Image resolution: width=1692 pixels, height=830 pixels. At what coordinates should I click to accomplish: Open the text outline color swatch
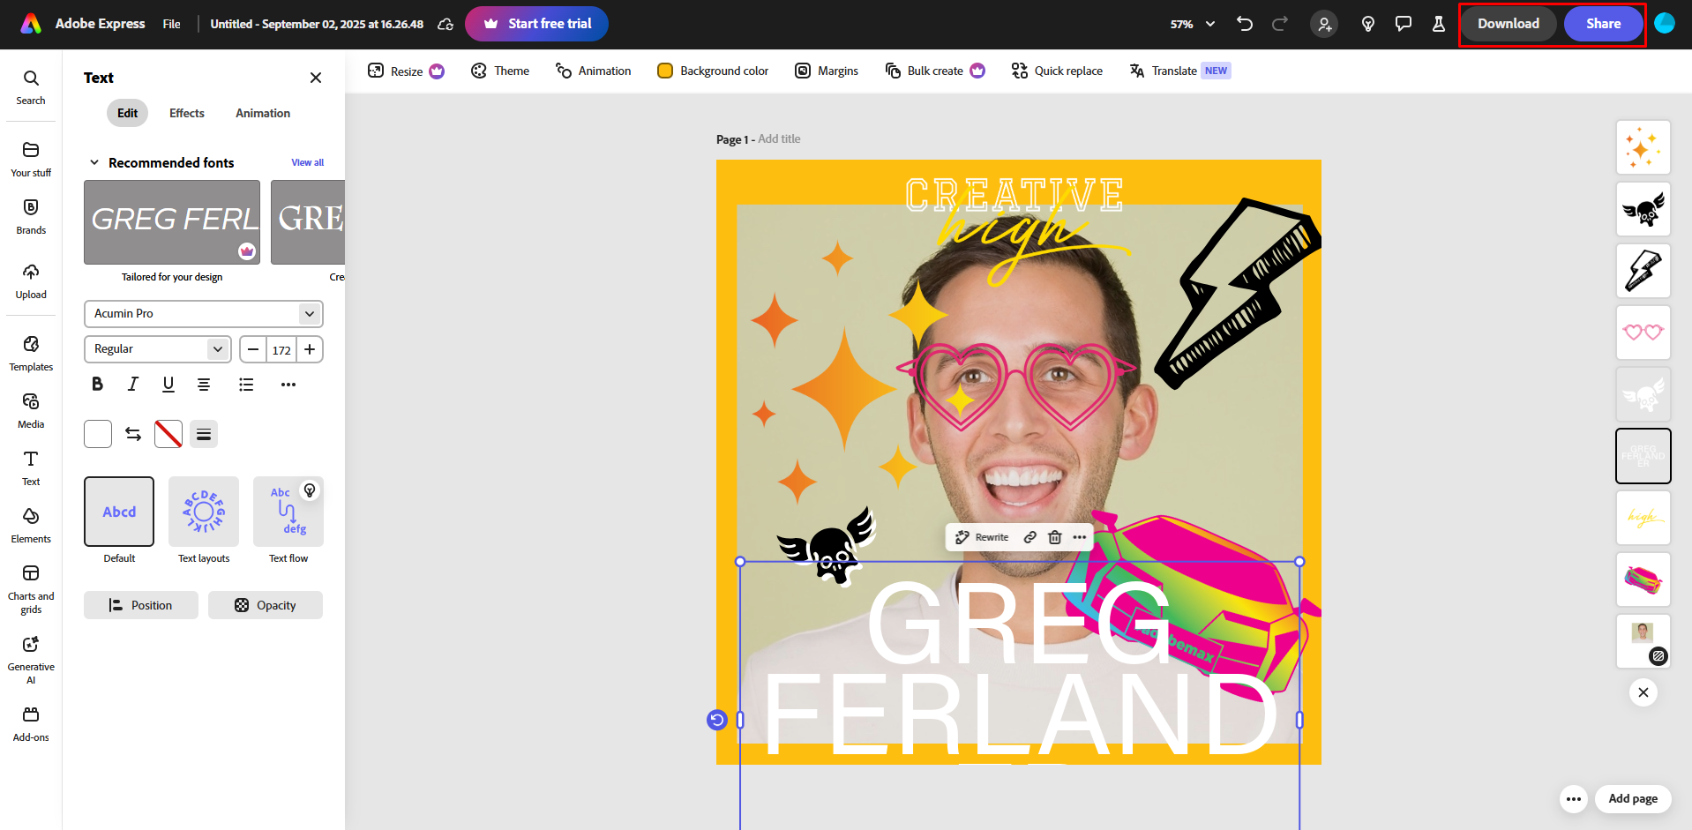click(168, 434)
